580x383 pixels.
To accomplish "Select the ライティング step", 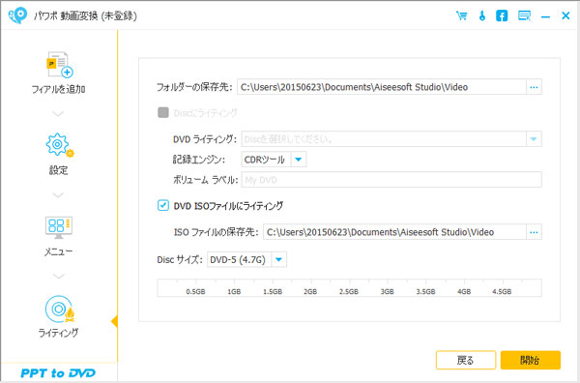I will tap(58, 316).
